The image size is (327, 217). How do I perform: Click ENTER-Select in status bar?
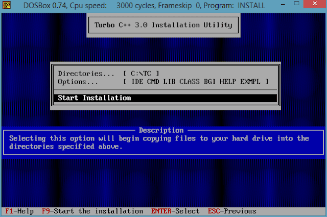(x=175, y=211)
